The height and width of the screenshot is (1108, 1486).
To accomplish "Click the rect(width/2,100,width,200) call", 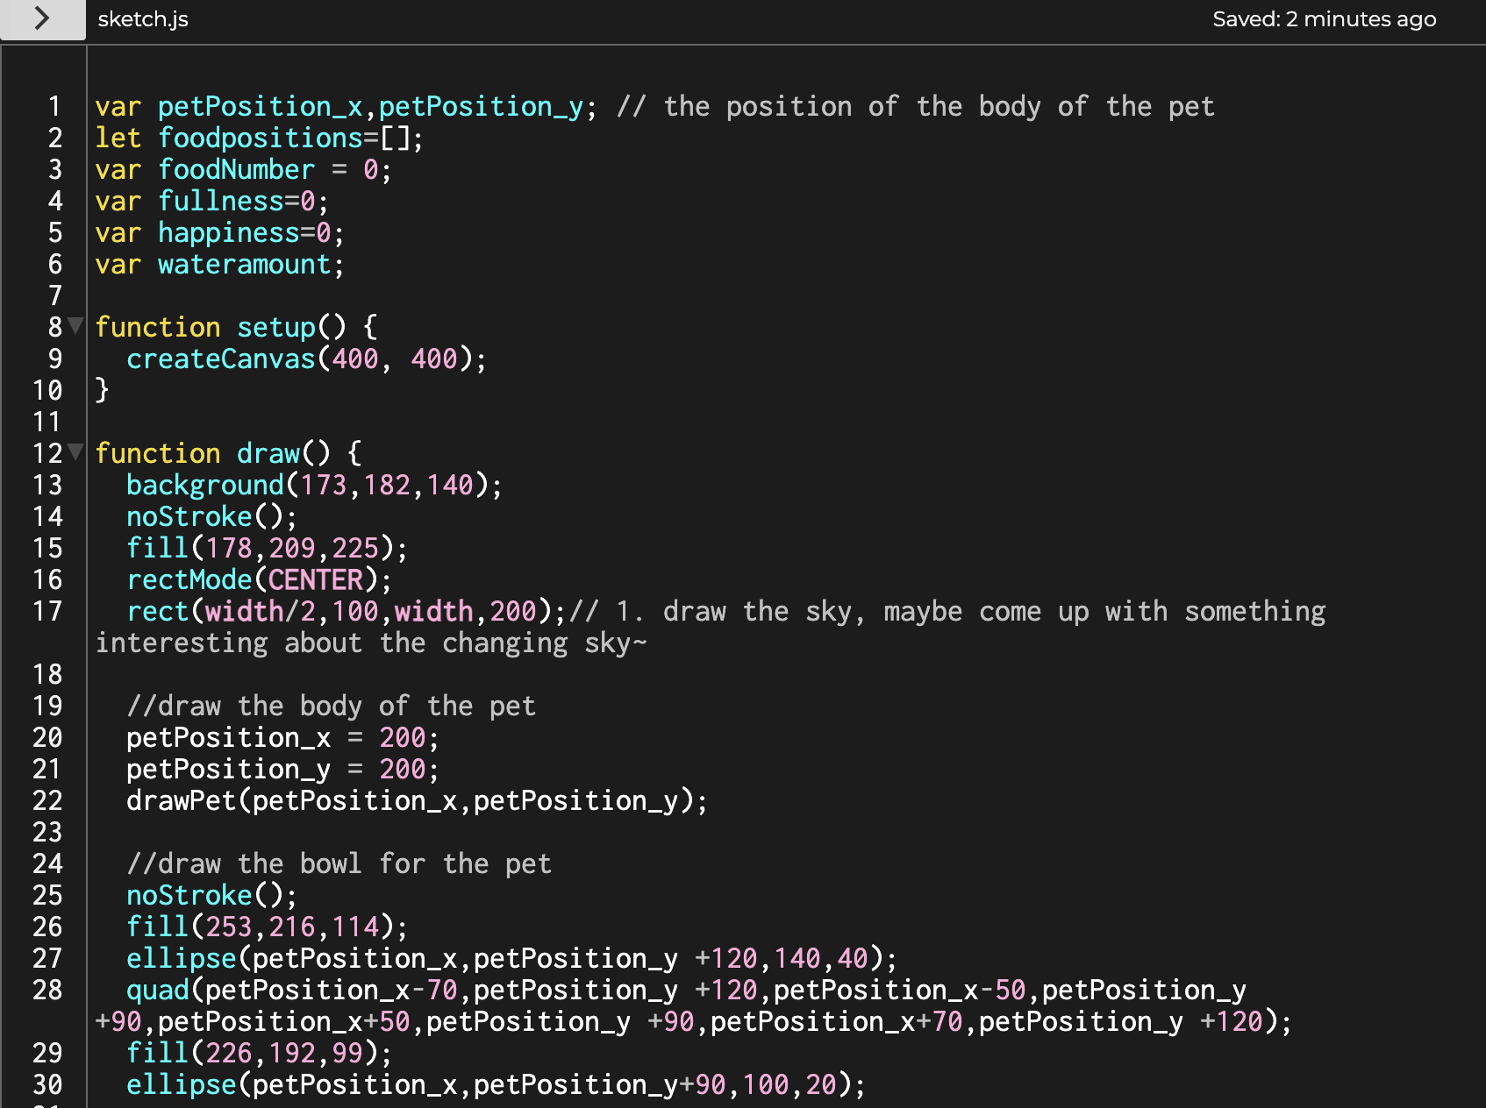I will click(347, 612).
